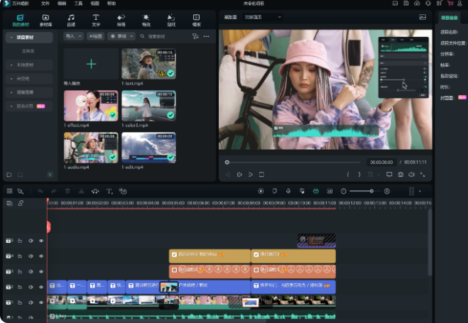Click the filter icon beside media search
This screenshot has height=323, width=468.
tap(195, 35)
